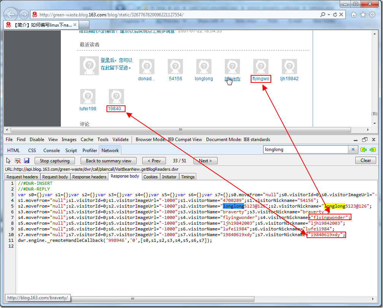Viewport: 383px width, 308px height.
Task: Expand the address bar dropdown arrow
Action: 329,15
